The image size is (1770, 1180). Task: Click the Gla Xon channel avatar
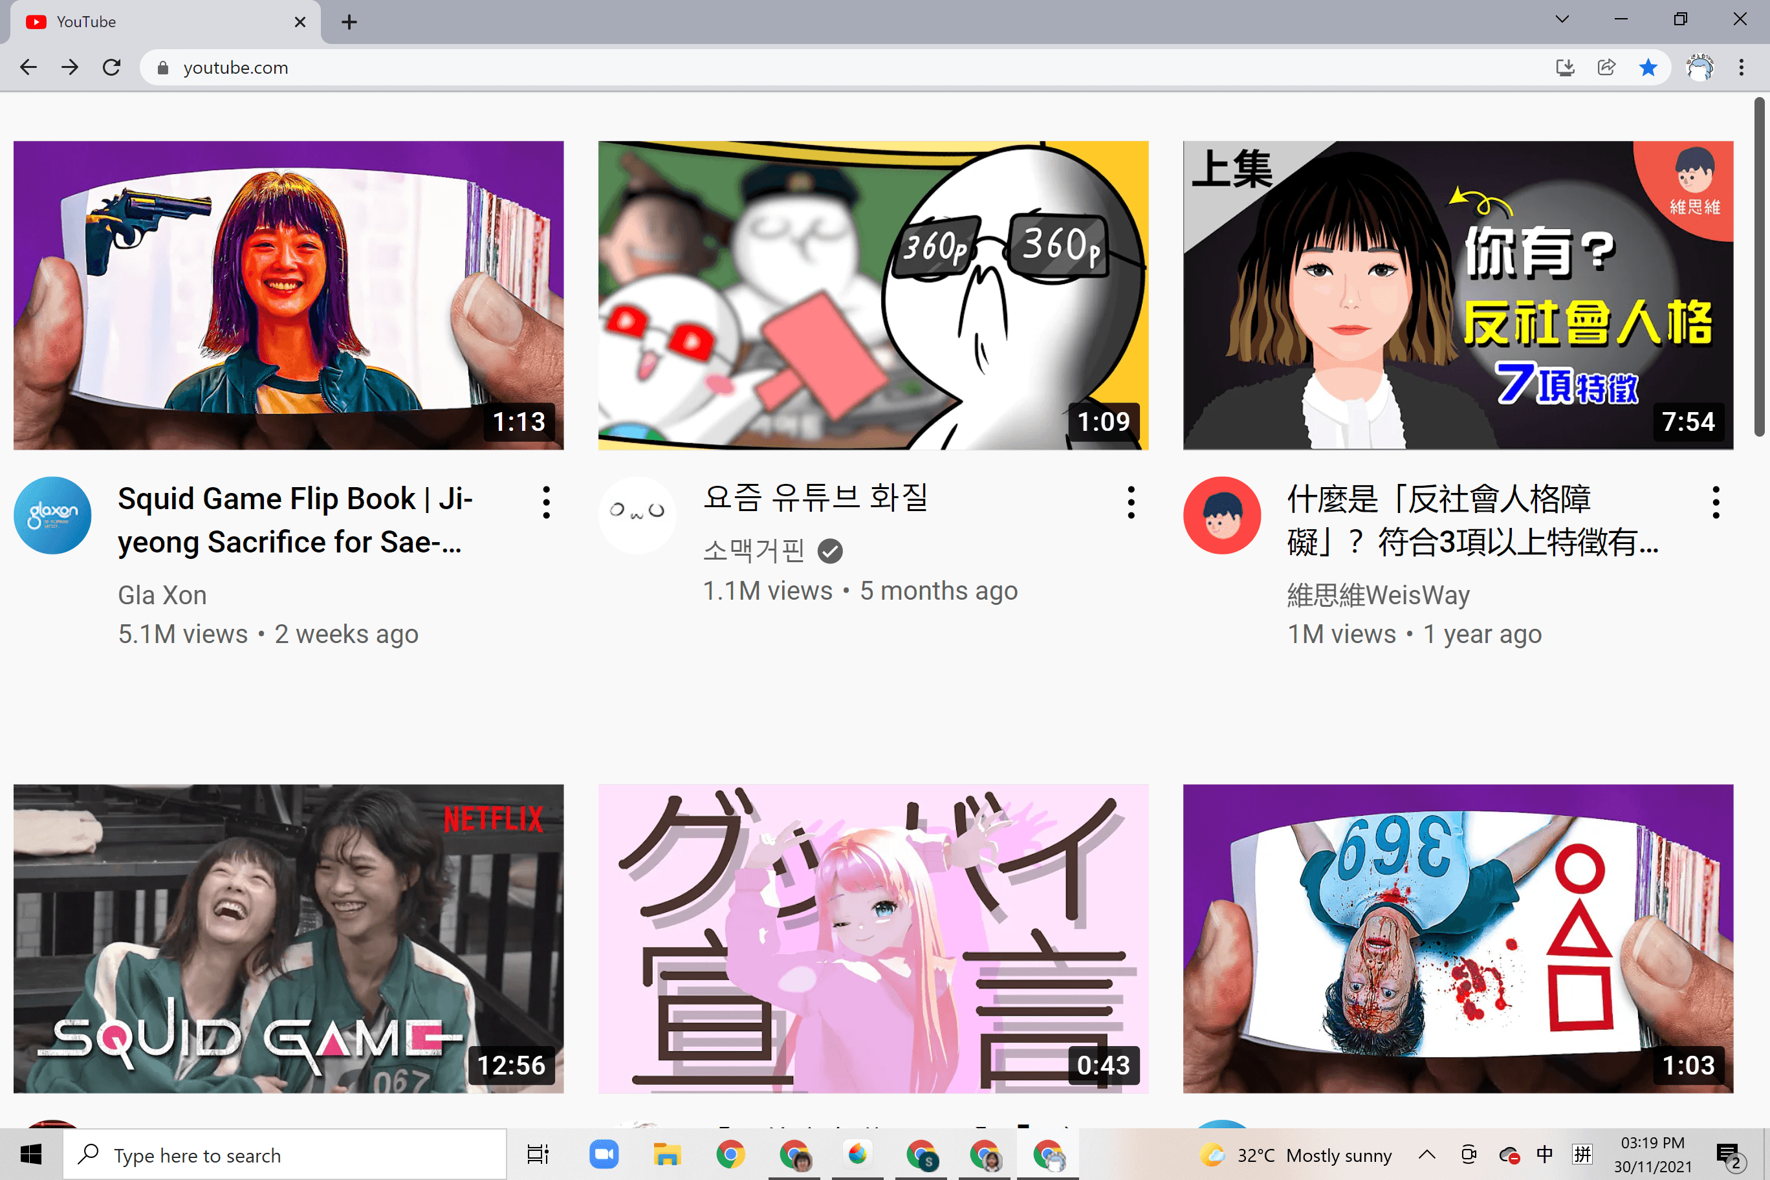click(x=52, y=516)
